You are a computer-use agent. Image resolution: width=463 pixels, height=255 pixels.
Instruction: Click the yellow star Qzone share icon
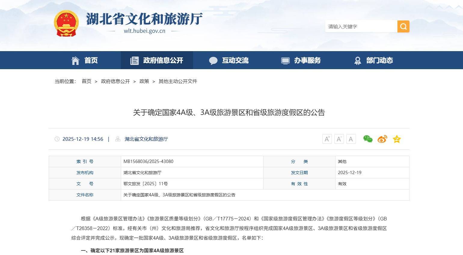coord(397,139)
